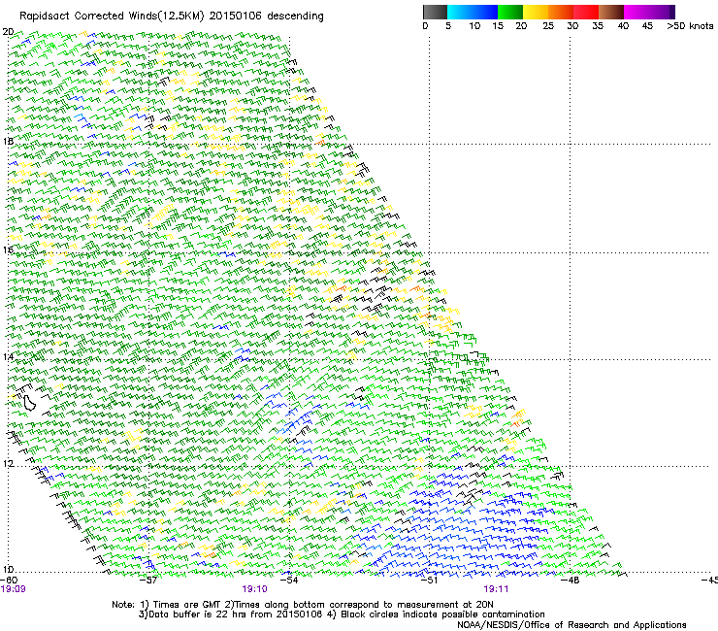The width and height of the screenshot is (718, 631).
Task: Click the 'Rapidscat Corrected Winds' title text
Action: coord(88,17)
